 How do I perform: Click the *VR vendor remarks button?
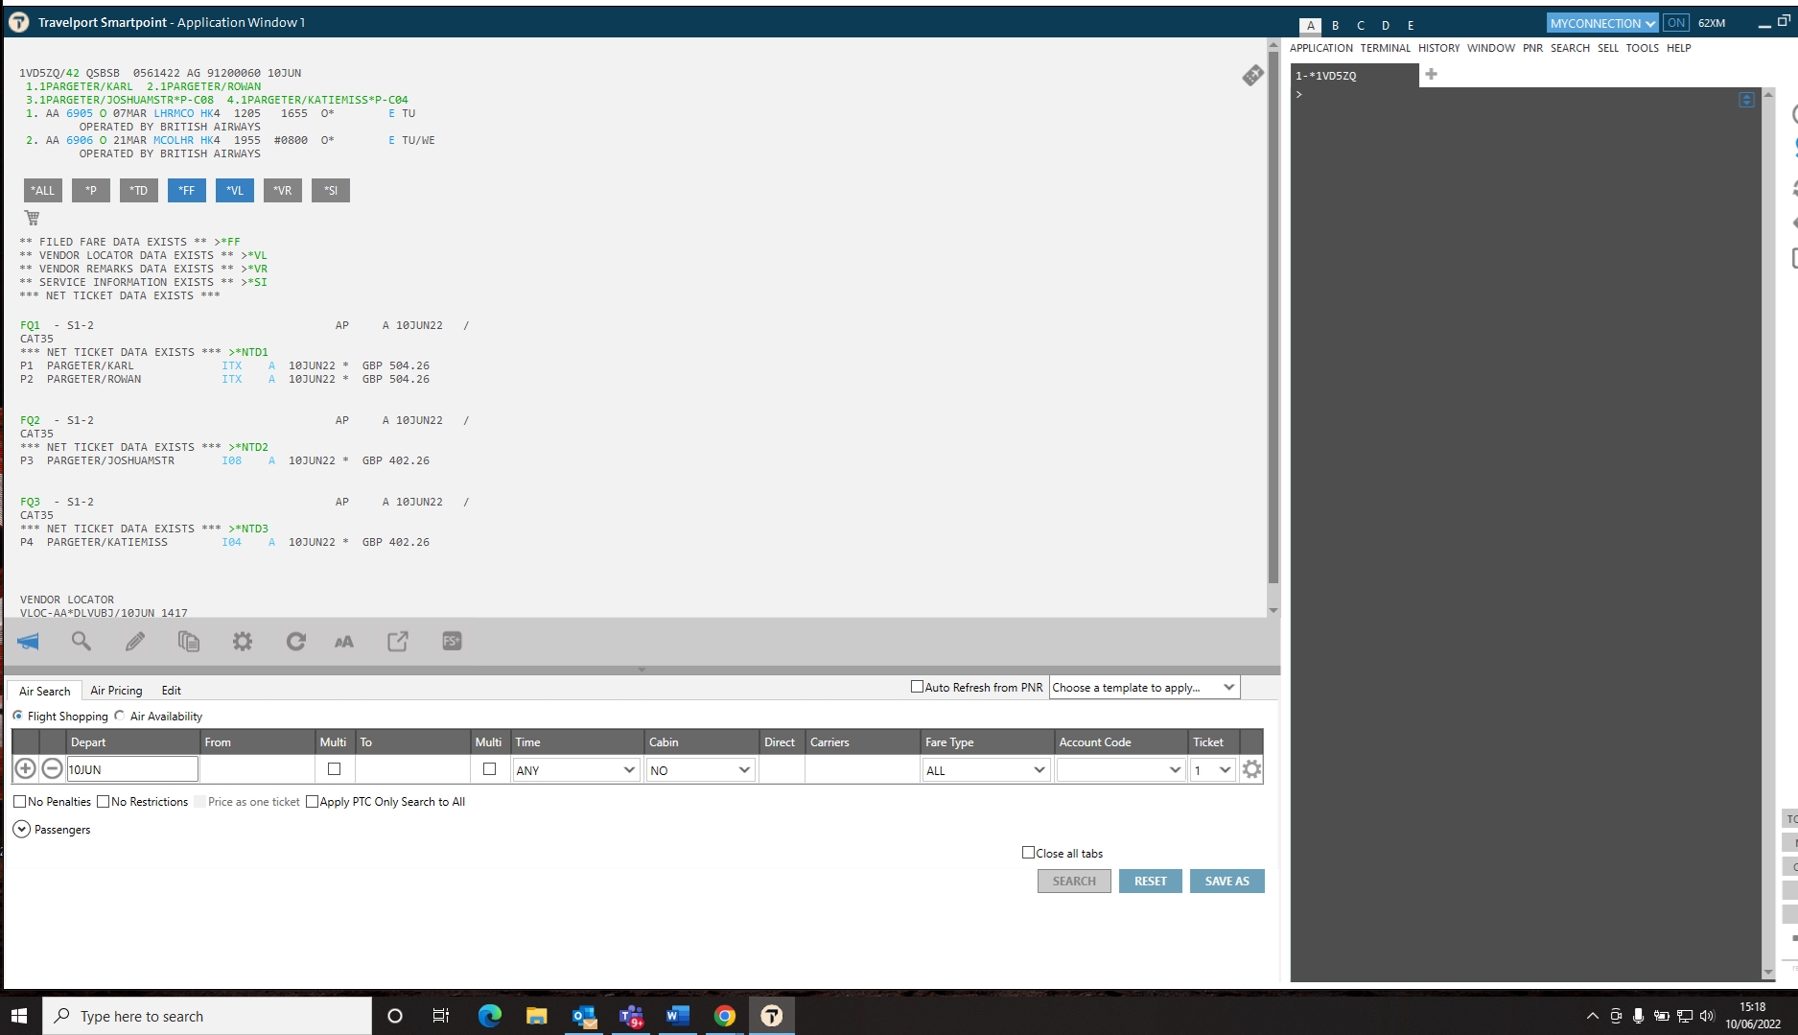(283, 190)
